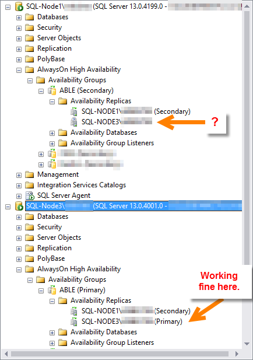Viewport: 253px width, 360px height.
Task: Collapse AlwaysOn High Availability under SQL-Node1
Action: 19,70
